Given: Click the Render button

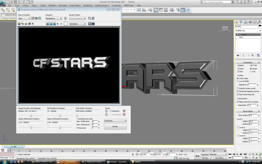Looking at the screenshot, I should (115, 127).
